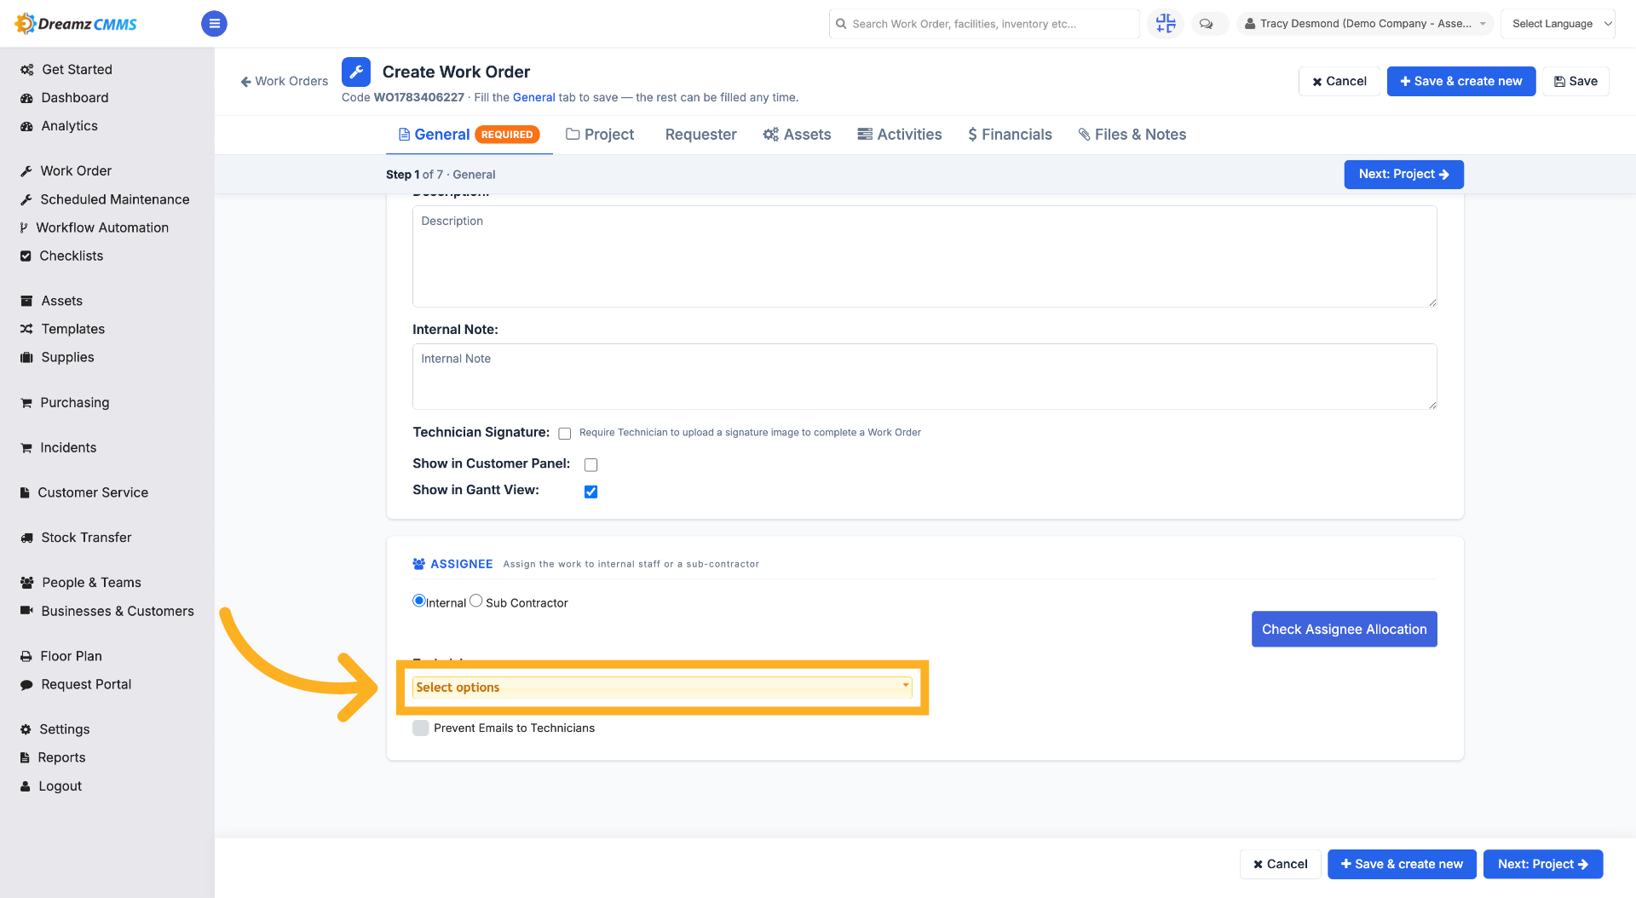Image resolution: width=1636 pixels, height=898 pixels.
Task: Toggle Prevent Emails to Technicians
Action: tap(420, 728)
